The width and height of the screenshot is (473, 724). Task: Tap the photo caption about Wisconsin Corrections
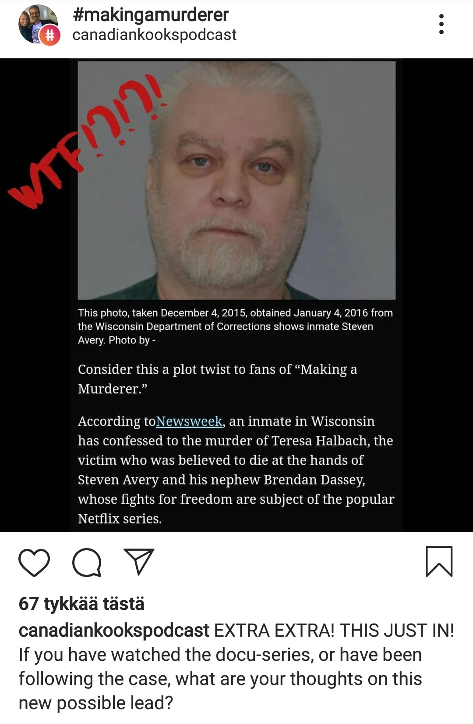click(x=235, y=326)
